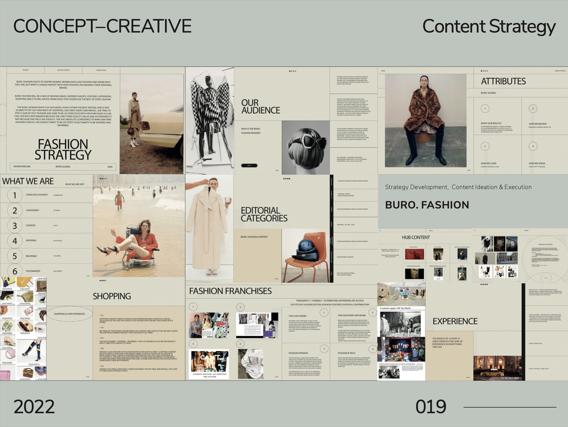
Task: Open Fashion Franchises thumbnail 1 runway collage
Action: tap(209, 325)
